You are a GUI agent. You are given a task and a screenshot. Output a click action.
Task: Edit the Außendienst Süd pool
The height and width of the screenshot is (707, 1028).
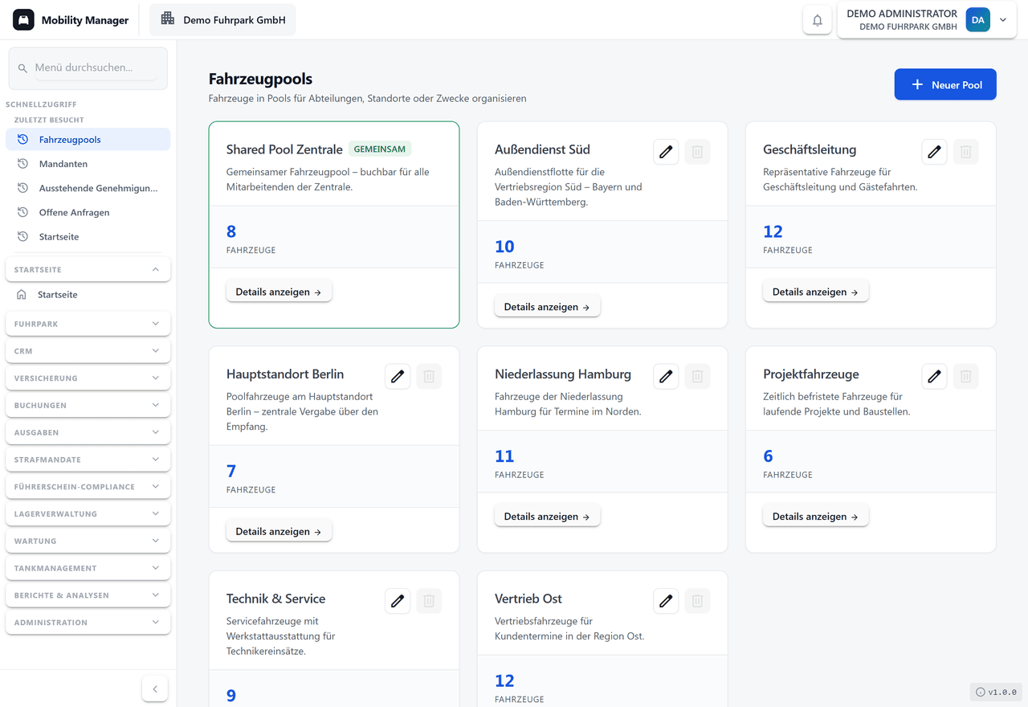[x=666, y=151]
